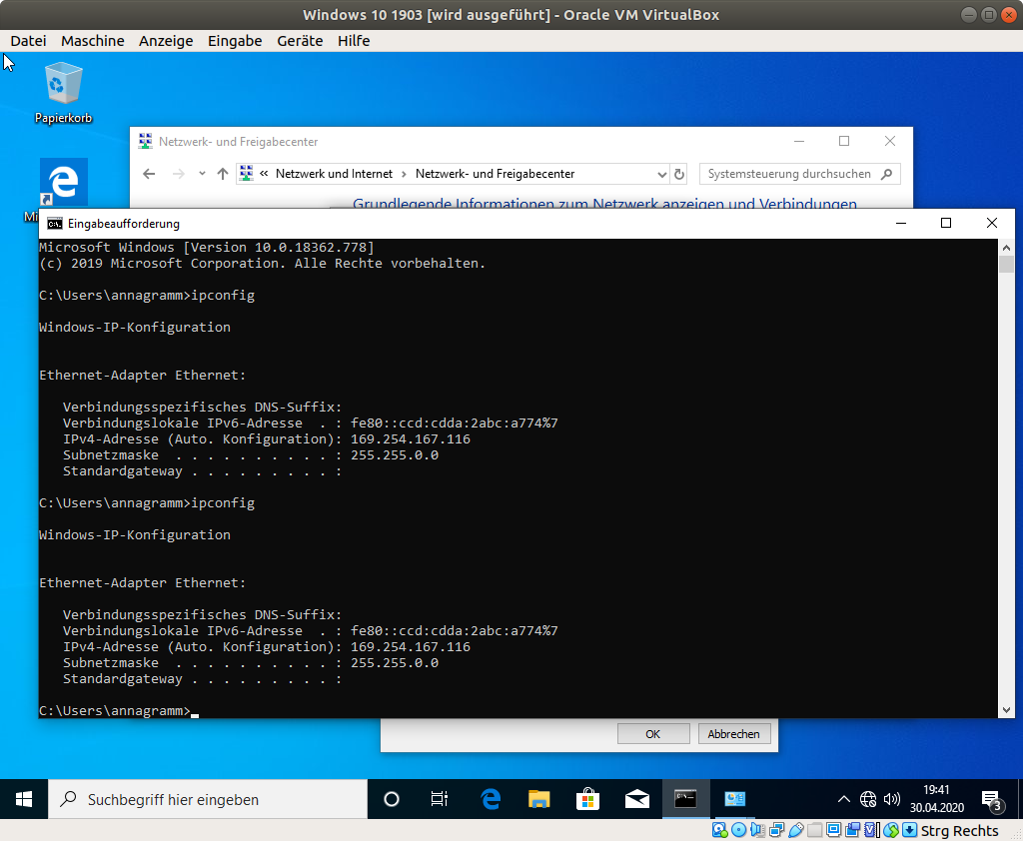The image size is (1023, 841).
Task: Show hidden tray icons with the chevron
Action: pos(843,799)
